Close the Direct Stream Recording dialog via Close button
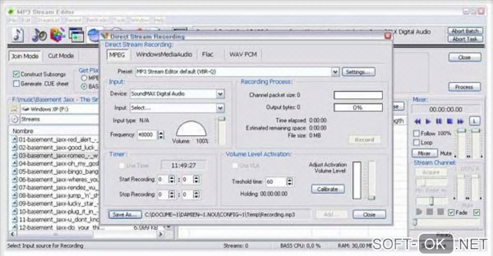The height and width of the screenshot is (256, 493). pos(369,214)
